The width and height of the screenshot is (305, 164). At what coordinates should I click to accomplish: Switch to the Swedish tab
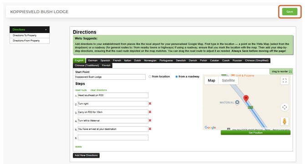[x=181, y=60]
